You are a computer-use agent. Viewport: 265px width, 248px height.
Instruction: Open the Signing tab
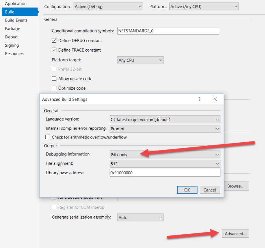coord(12,45)
